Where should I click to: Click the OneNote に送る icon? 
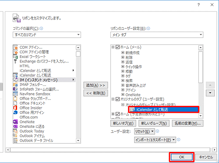click(x=15, y=127)
